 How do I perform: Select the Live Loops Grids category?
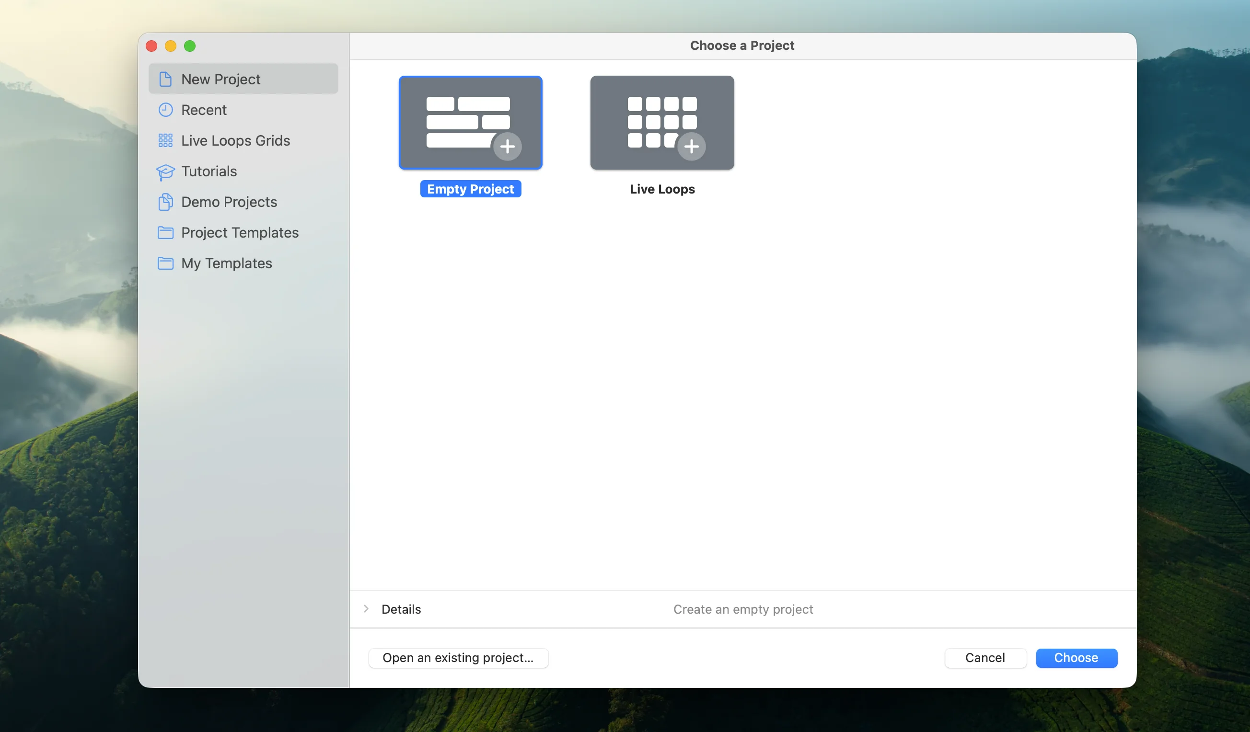point(236,140)
